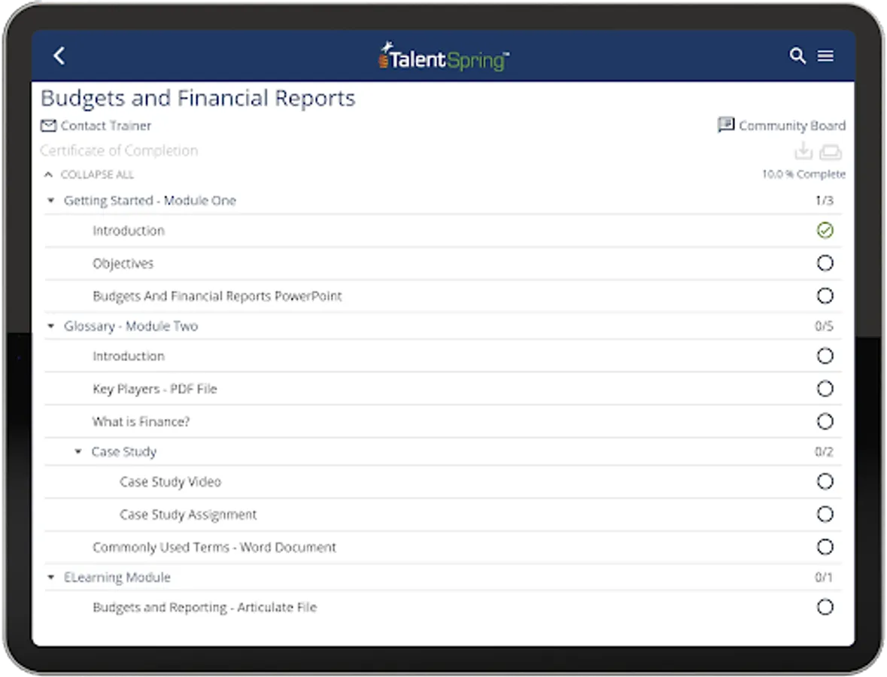Download the certificate of completion
887x677 pixels.
pos(803,151)
